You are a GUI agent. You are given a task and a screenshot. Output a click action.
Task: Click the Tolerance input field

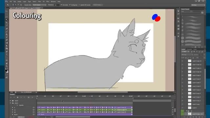point(57,5)
